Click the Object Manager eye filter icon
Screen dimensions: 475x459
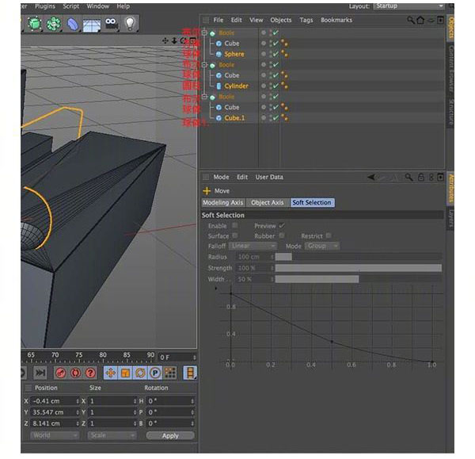pyautogui.click(x=431, y=21)
